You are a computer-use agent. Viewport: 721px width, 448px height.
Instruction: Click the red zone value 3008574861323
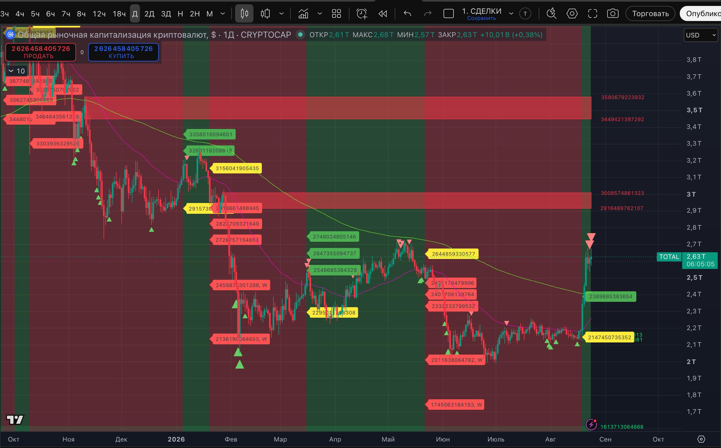(x=622, y=193)
